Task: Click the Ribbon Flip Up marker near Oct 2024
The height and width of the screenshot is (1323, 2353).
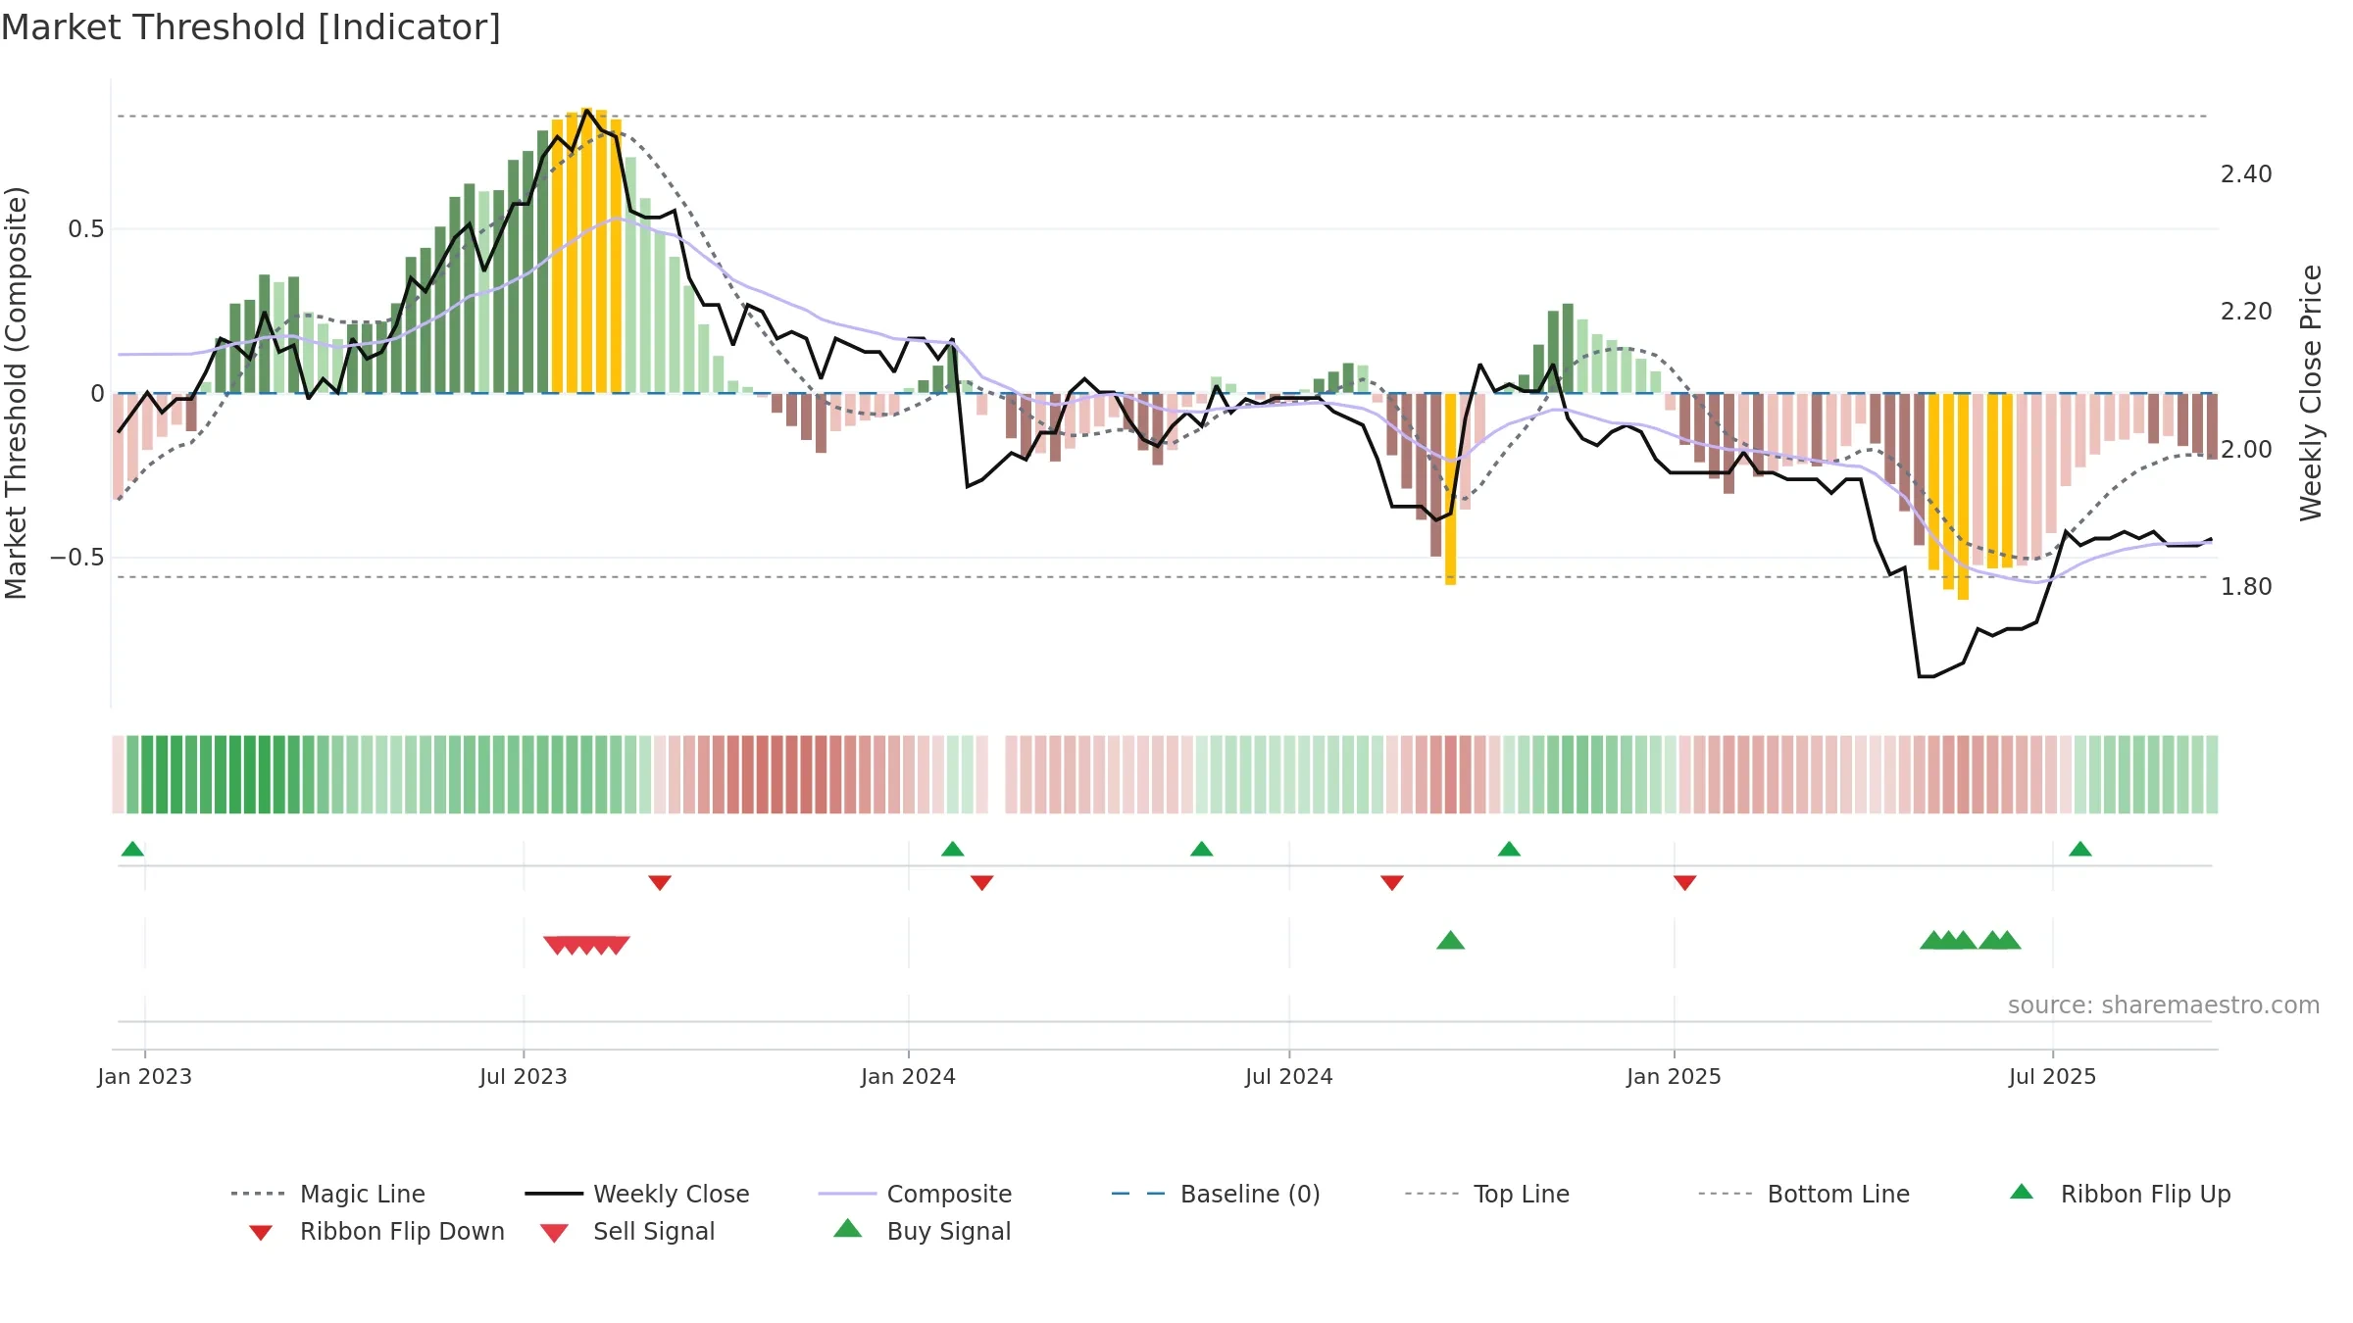Action: tap(1510, 849)
